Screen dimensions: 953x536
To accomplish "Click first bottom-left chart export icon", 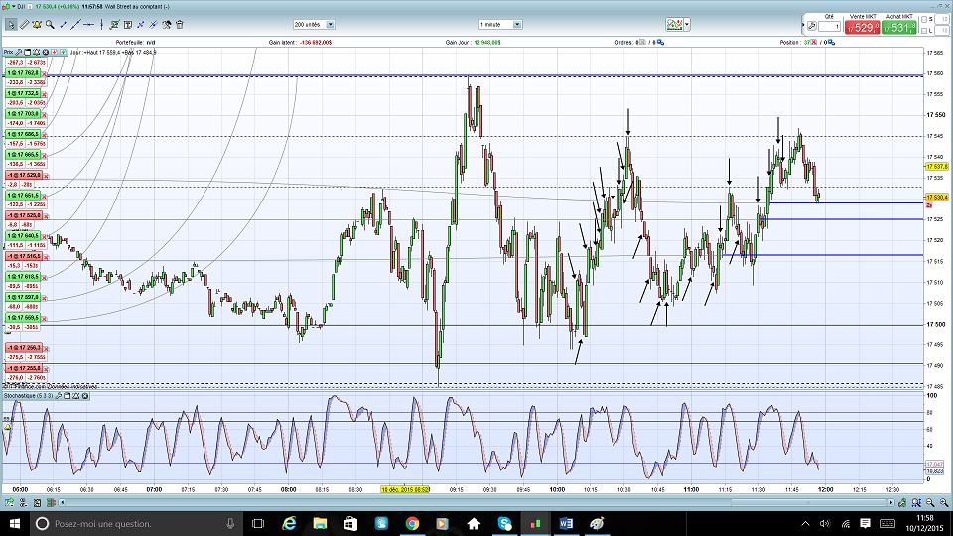I will click(9, 502).
